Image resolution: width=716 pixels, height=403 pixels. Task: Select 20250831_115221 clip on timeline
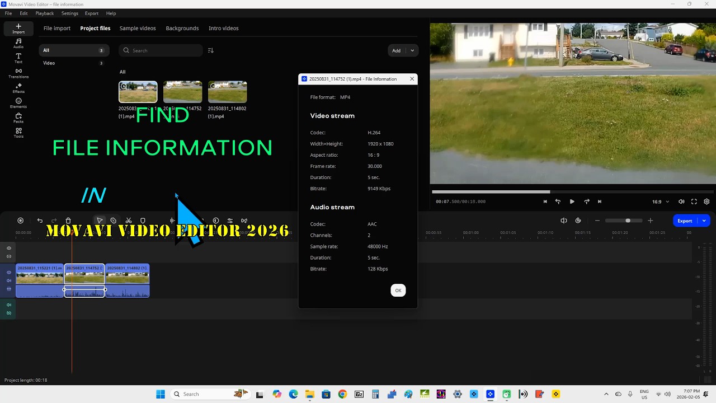pyautogui.click(x=40, y=280)
